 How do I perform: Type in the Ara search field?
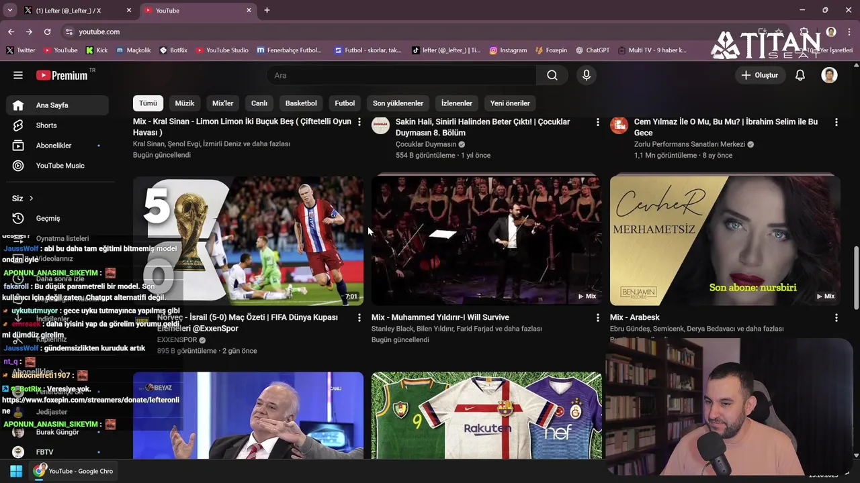coord(402,75)
